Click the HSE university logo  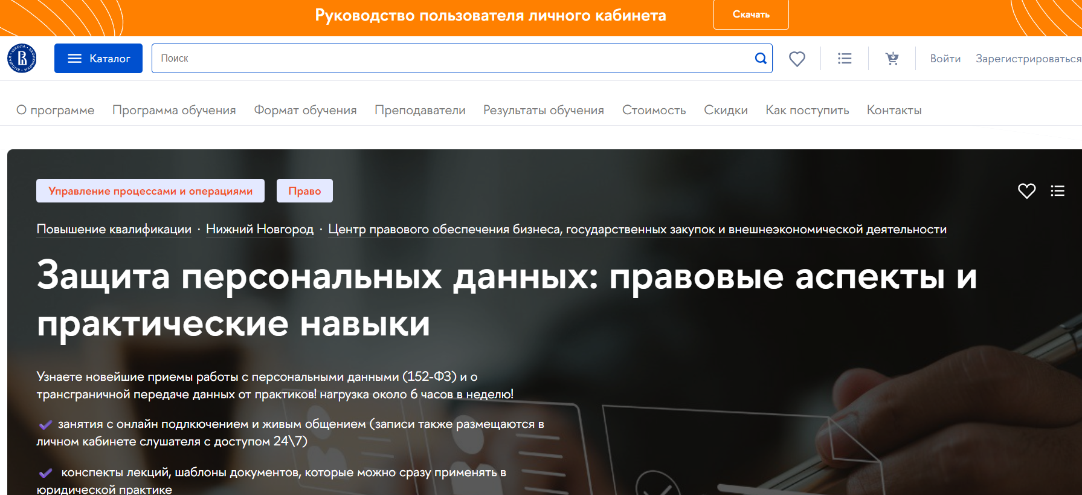tap(22, 59)
